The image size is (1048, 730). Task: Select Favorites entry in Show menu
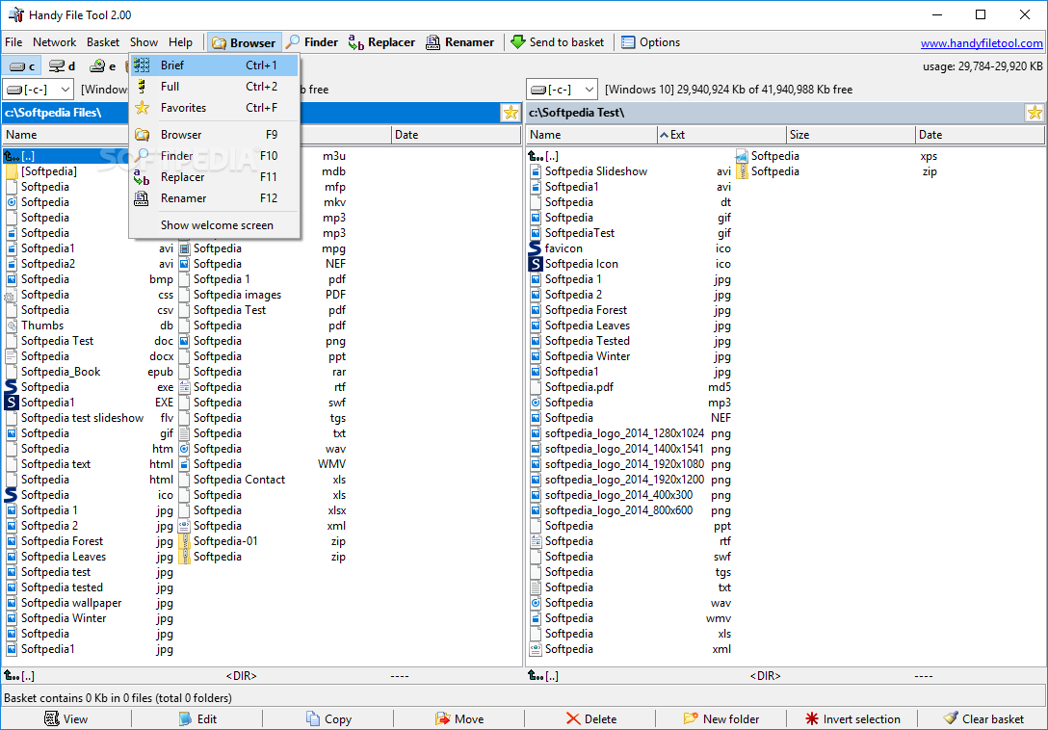pyautogui.click(x=214, y=108)
